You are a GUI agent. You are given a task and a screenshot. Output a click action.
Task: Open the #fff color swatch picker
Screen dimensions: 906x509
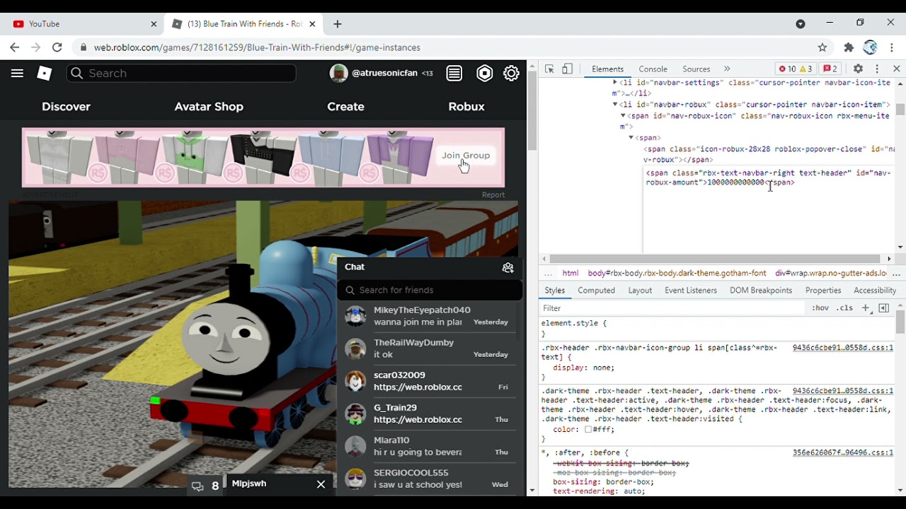(x=588, y=430)
